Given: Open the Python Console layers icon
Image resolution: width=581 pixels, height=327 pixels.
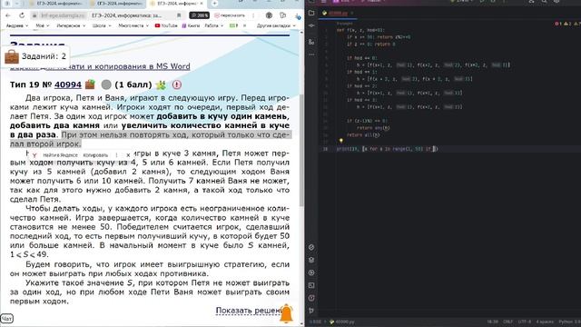Looking at the screenshot, I should tap(311, 260).
